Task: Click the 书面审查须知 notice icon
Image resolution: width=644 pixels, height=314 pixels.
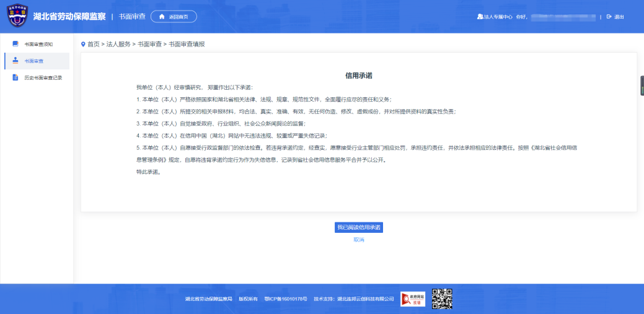Action: (15, 44)
